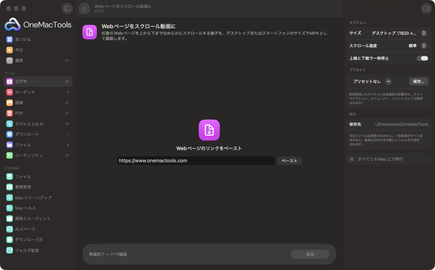Image resolution: width=435 pixels, height=270 pixels.
Task: Select the デバイス上のAI category icon
Action: [x=10, y=124]
